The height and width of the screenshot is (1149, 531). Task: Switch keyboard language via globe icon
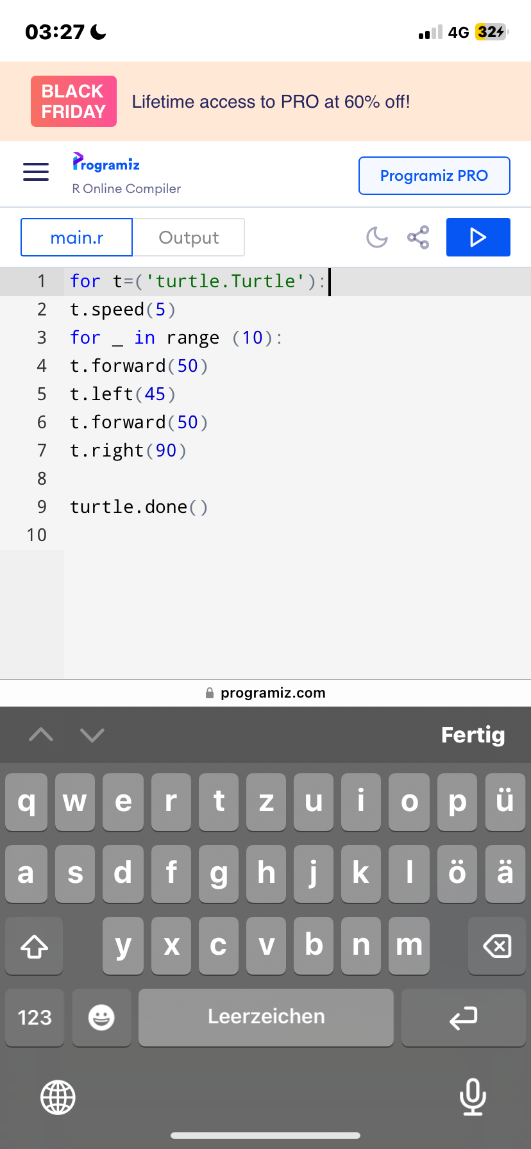point(58,1097)
